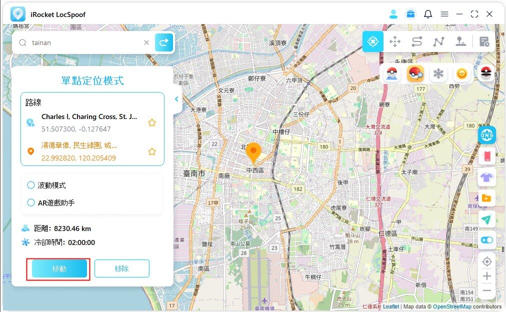Click the paper plane icon in sidebar

[x=486, y=219]
